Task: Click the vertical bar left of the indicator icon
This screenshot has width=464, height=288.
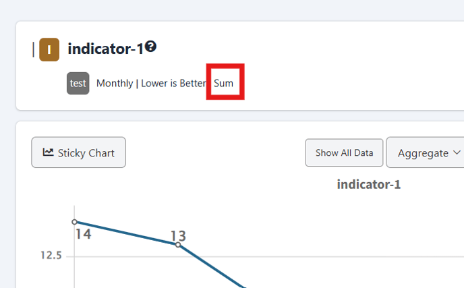Action: coord(34,49)
